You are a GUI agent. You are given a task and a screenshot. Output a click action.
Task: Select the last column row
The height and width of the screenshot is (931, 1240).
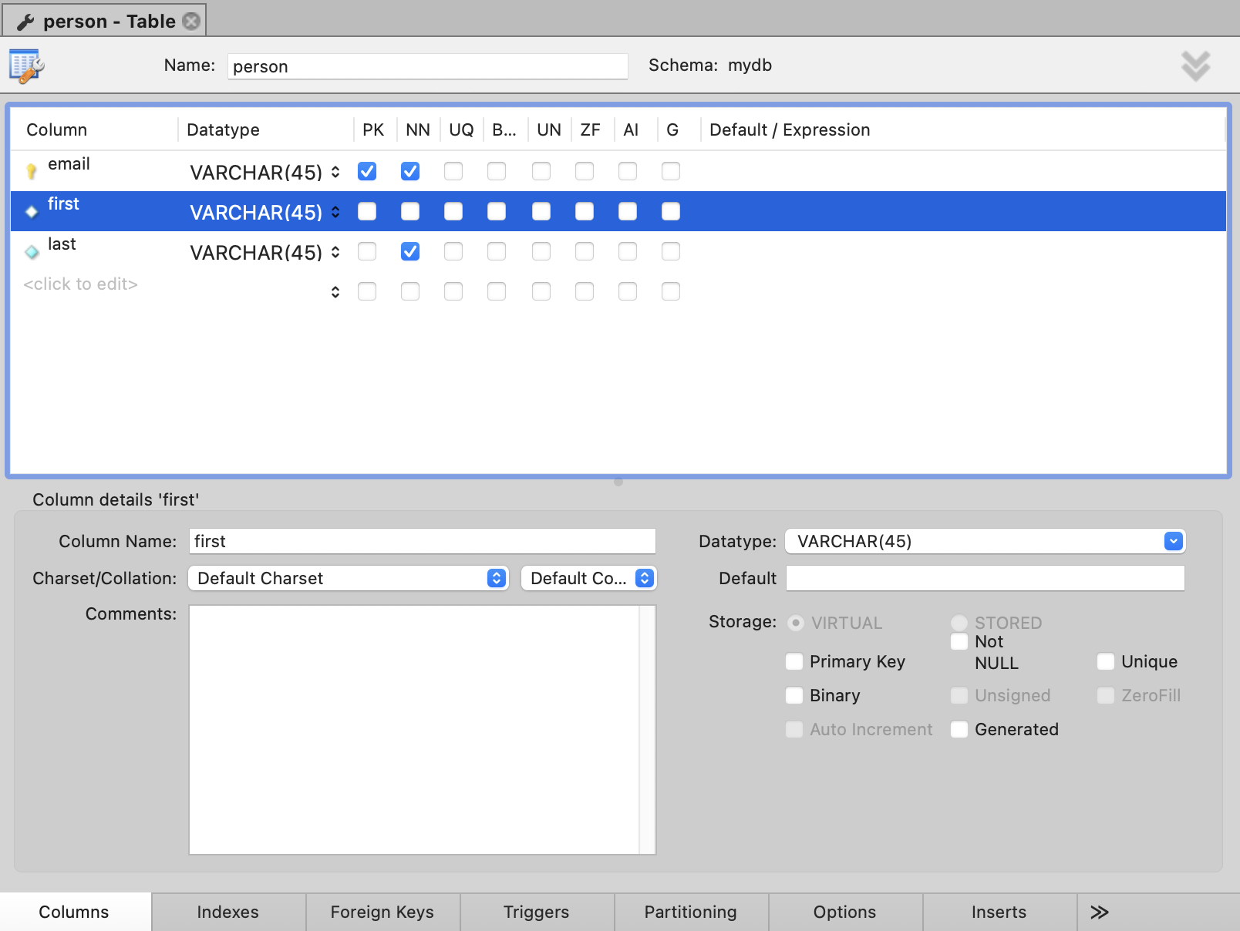point(618,251)
